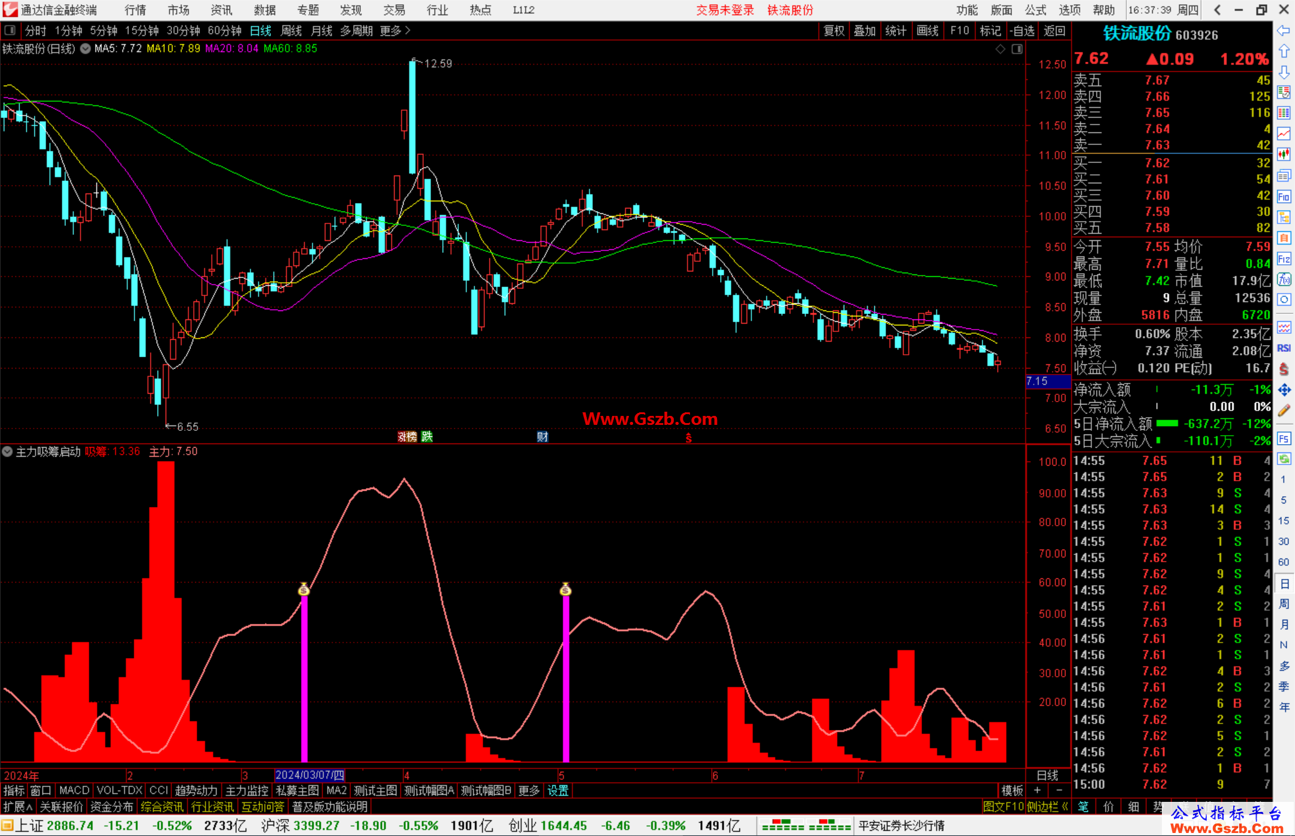The width and height of the screenshot is (1295, 836).
Task: Click the wavy multi-line indicator sidebar icon
Action: click(1284, 327)
